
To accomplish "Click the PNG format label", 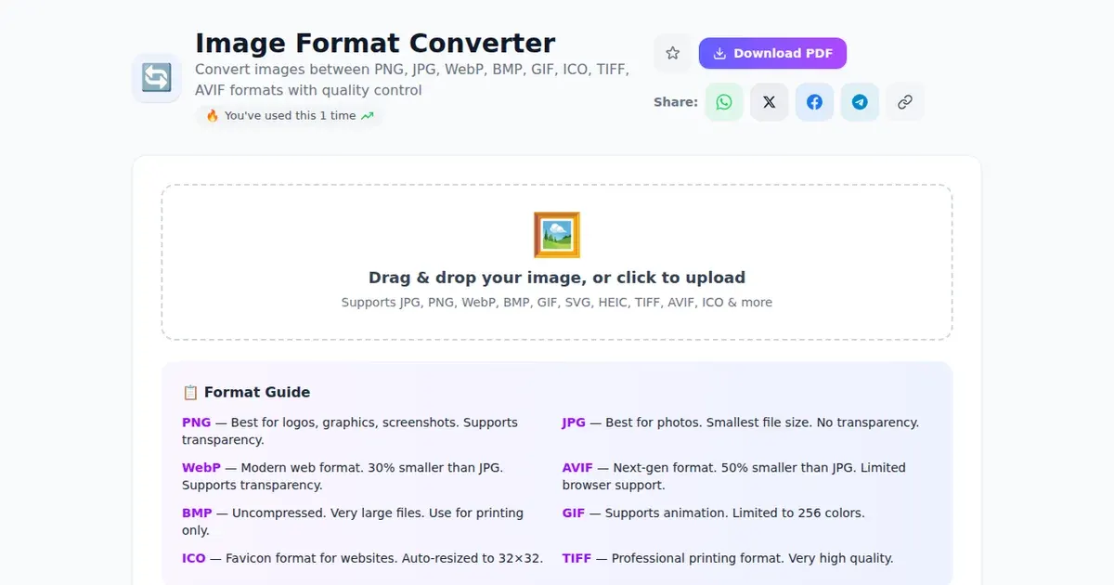I will point(197,422).
